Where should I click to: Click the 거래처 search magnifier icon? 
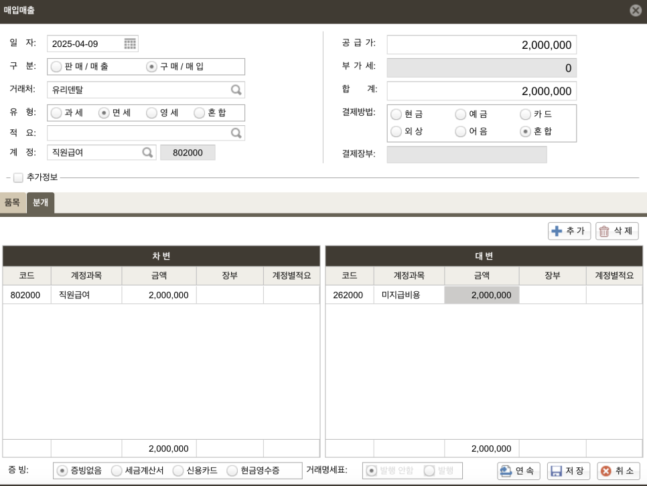pyautogui.click(x=236, y=90)
